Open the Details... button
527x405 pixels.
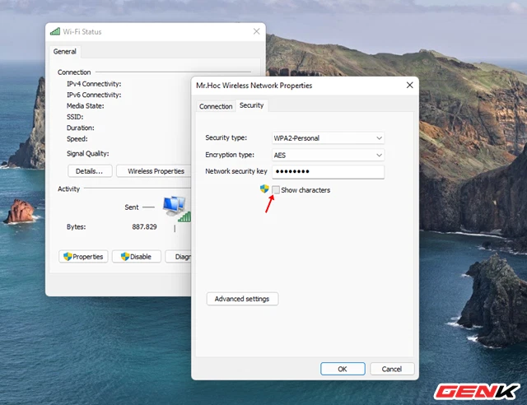(x=89, y=171)
